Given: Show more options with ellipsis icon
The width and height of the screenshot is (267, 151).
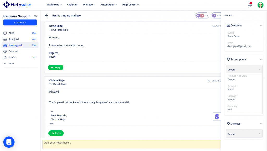Looking at the screenshot, I should [52, 124].
